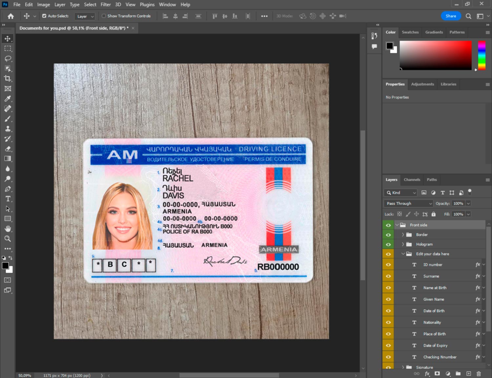Activate the Eraser tool

click(8, 149)
